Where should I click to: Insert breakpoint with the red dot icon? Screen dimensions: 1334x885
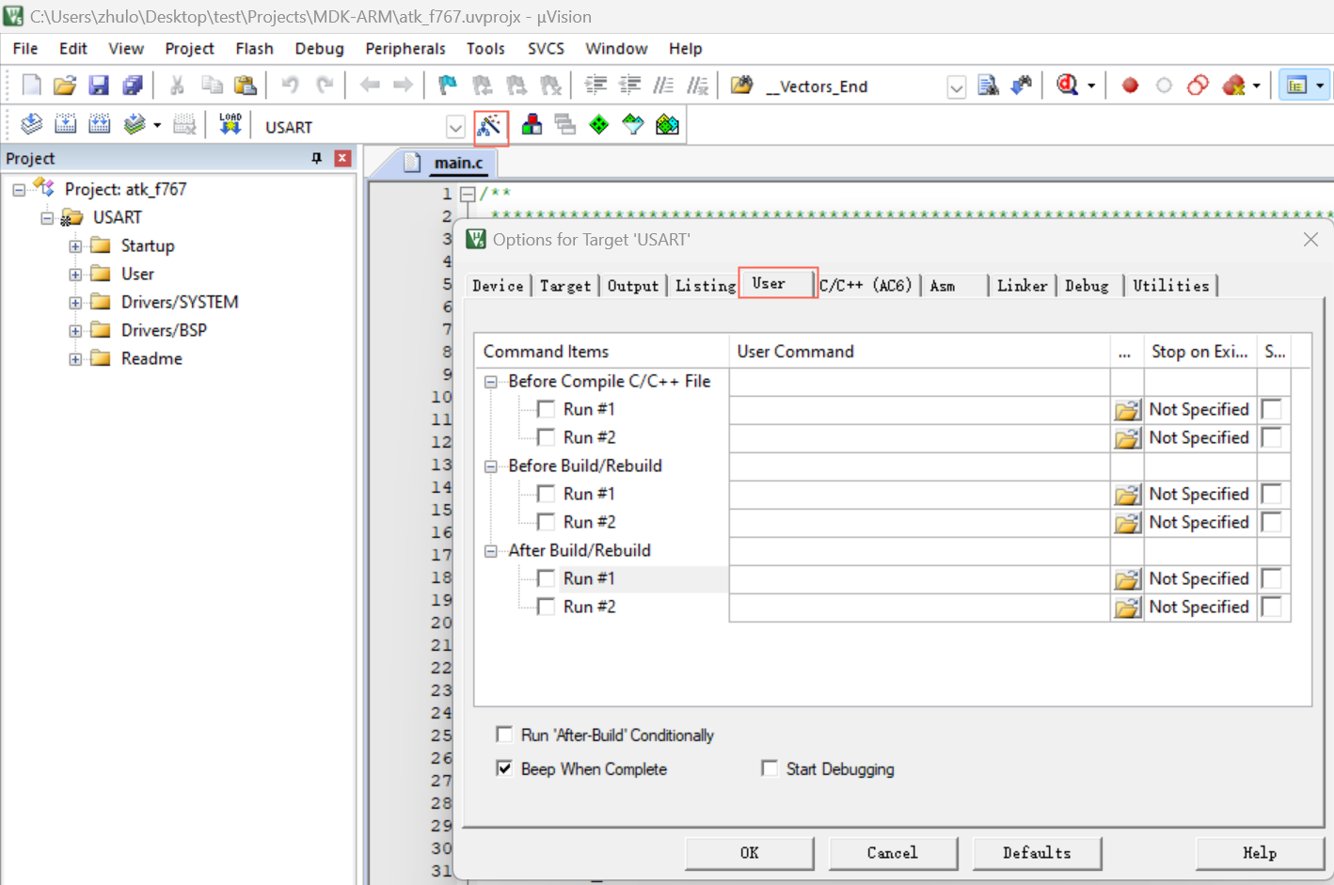coord(1130,86)
